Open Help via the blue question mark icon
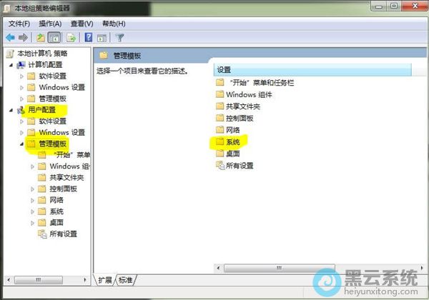Viewport: 429px width, 300px height. pyautogui.click(x=89, y=37)
